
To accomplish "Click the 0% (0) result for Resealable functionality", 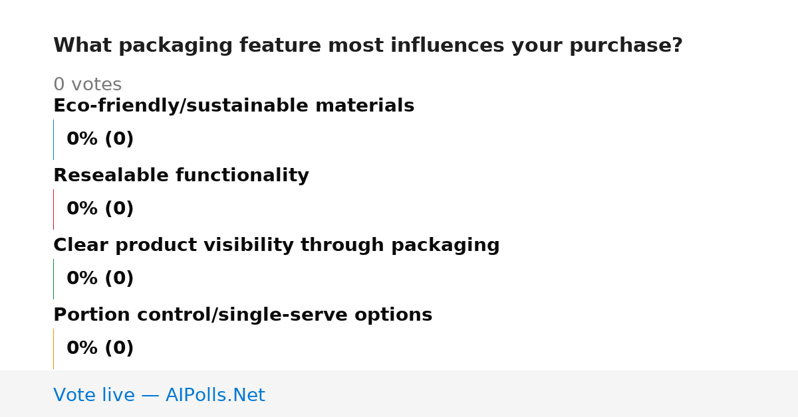I will click(100, 209).
